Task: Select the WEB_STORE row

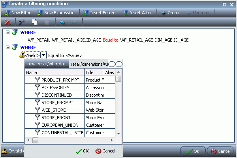Action: click(x=70, y=110)
